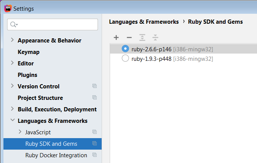The width and height of the screenshot is (257, 163).
Task: Open the Plugins settings page
Action: pos(27,75)
